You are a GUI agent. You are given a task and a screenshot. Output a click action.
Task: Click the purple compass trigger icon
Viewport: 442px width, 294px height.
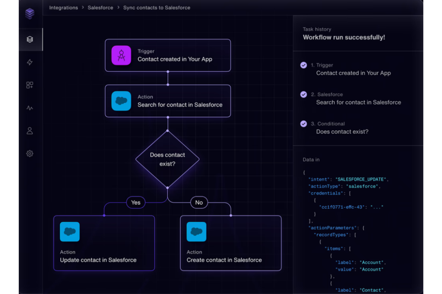(121, 55)
